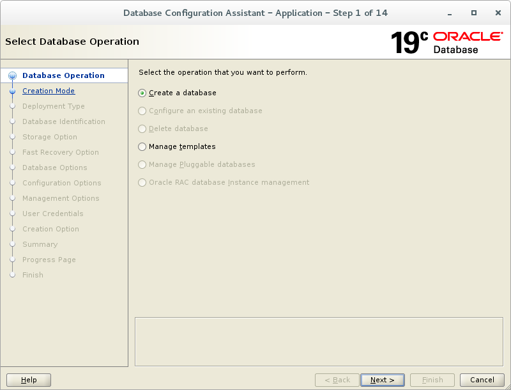The height and width of the screenshot is (390, 511).
Task: Click the step circle next to Summary
Action: [13, 244]
